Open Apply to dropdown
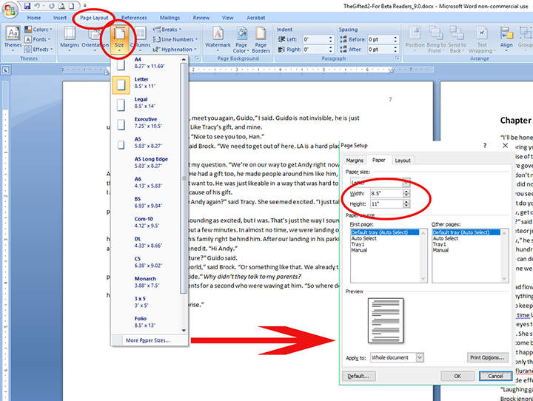This screenshot has height=401, width=533. [420, 357]
